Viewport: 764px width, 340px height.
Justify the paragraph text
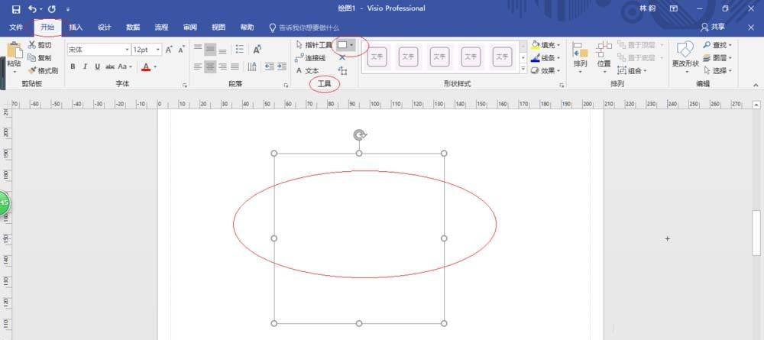coord(235,66)
